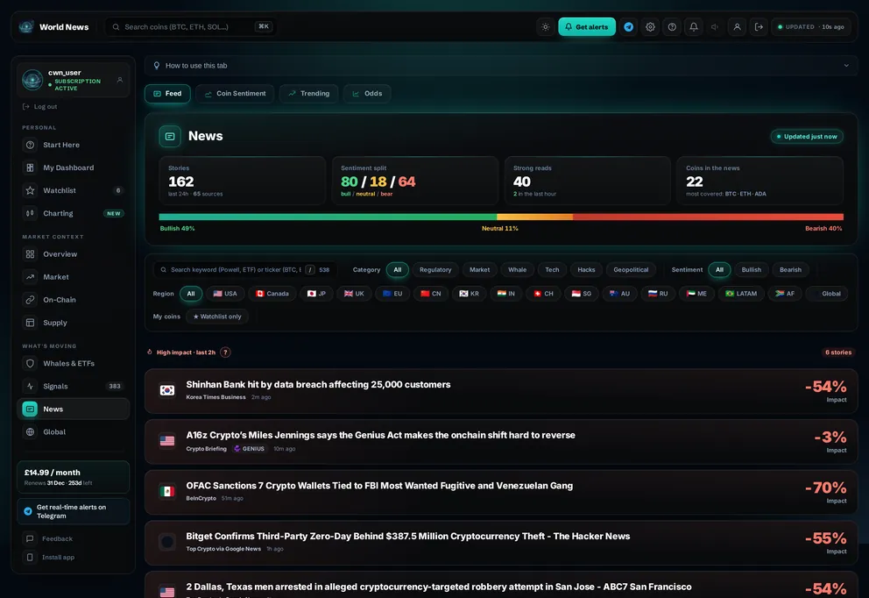Open the cwn_user profile icon in sidebar card
Viewport: 869px width, 598px height.
coord(120,80)
